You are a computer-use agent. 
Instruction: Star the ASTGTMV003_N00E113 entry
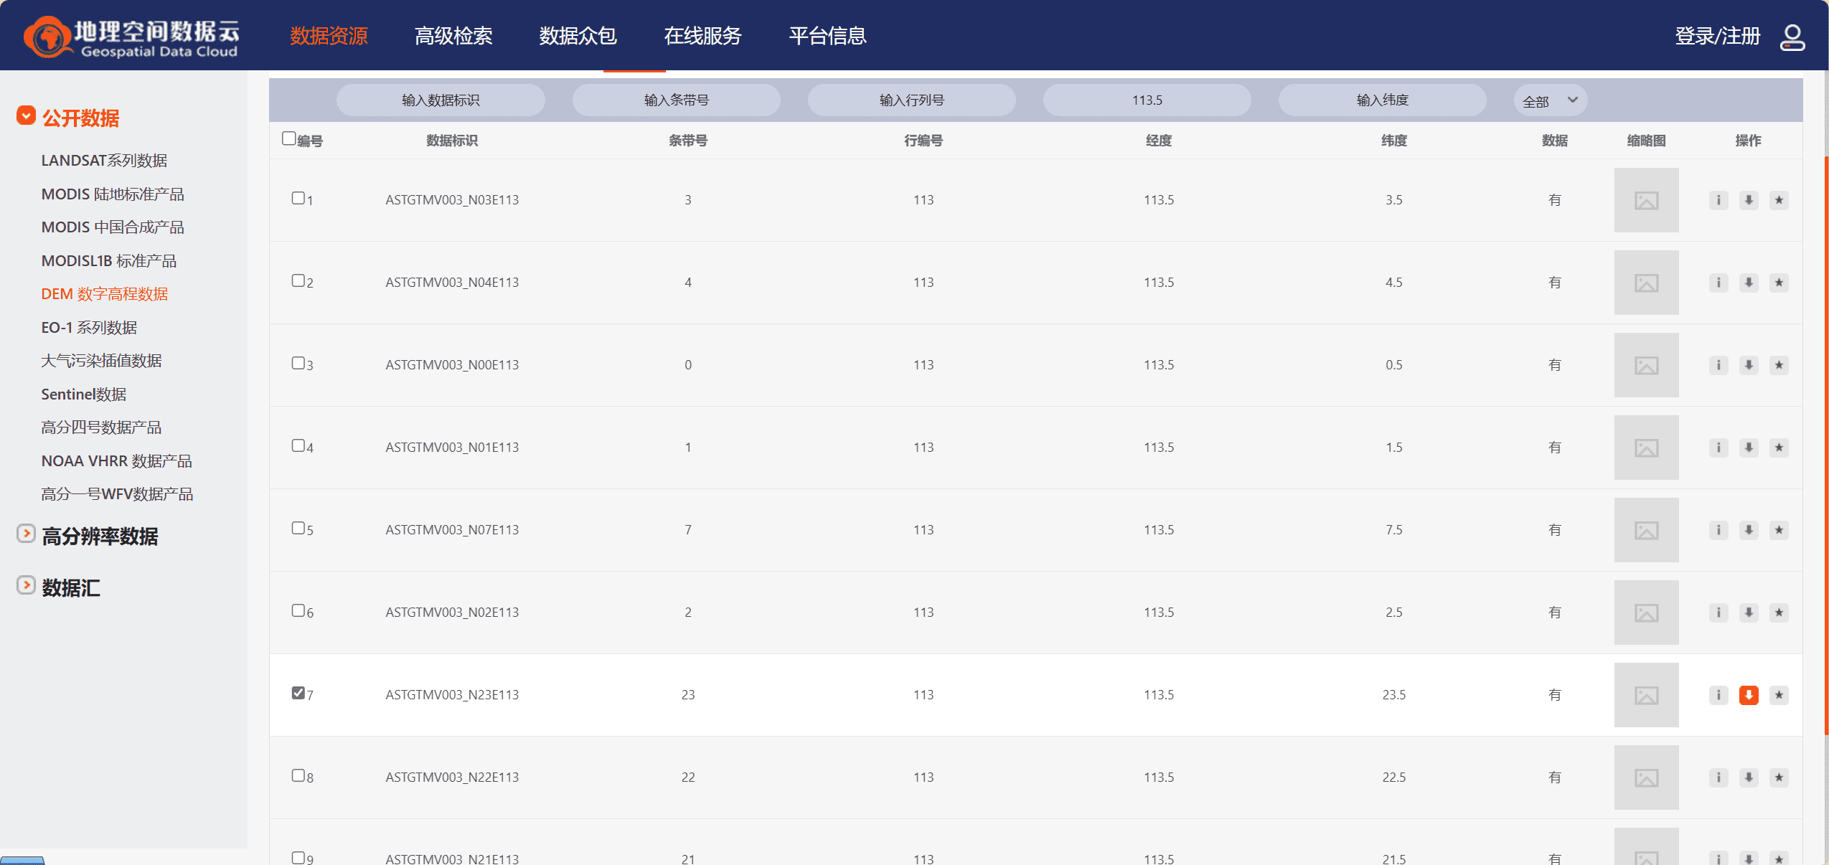point(1779,365)
